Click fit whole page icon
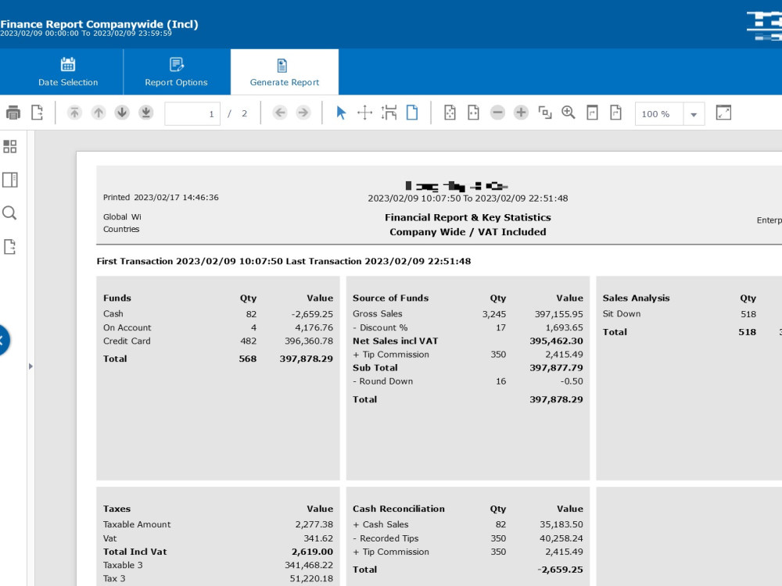 (450, 113)
